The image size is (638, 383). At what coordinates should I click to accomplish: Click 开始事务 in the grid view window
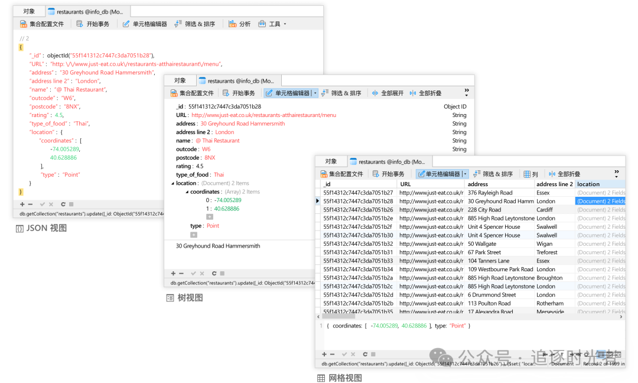click(389, 174)
